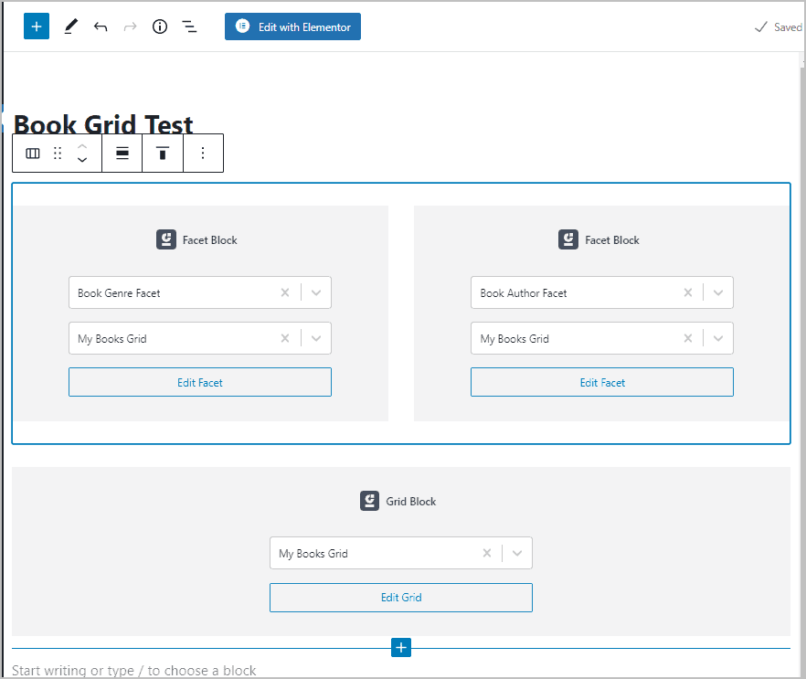The height and width of the screenshot is (679, 806).
Task: Open the block inserter
Action: pyautogui.click(x=36, y=26)
